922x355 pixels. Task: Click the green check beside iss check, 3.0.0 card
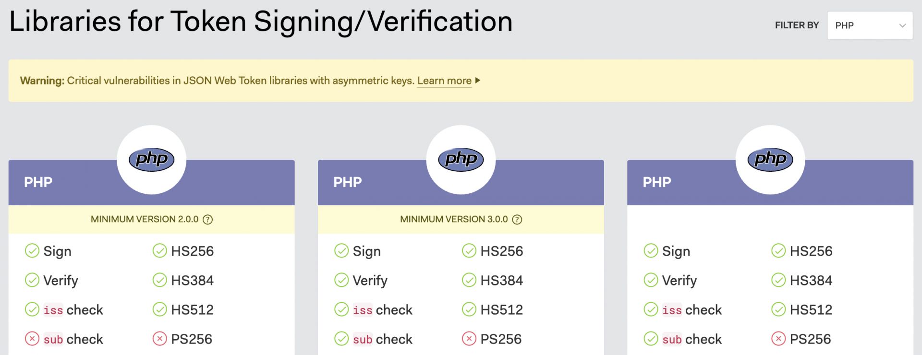[x=341, y=310]
